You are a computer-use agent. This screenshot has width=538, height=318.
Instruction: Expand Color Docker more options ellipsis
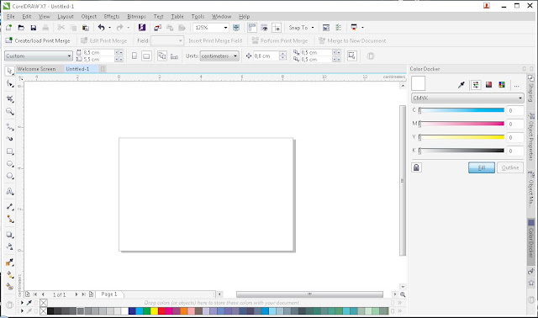516,86
